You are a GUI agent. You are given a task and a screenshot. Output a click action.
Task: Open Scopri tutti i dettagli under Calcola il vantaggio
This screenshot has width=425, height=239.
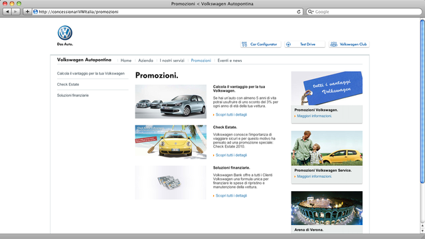click(231, 115)
